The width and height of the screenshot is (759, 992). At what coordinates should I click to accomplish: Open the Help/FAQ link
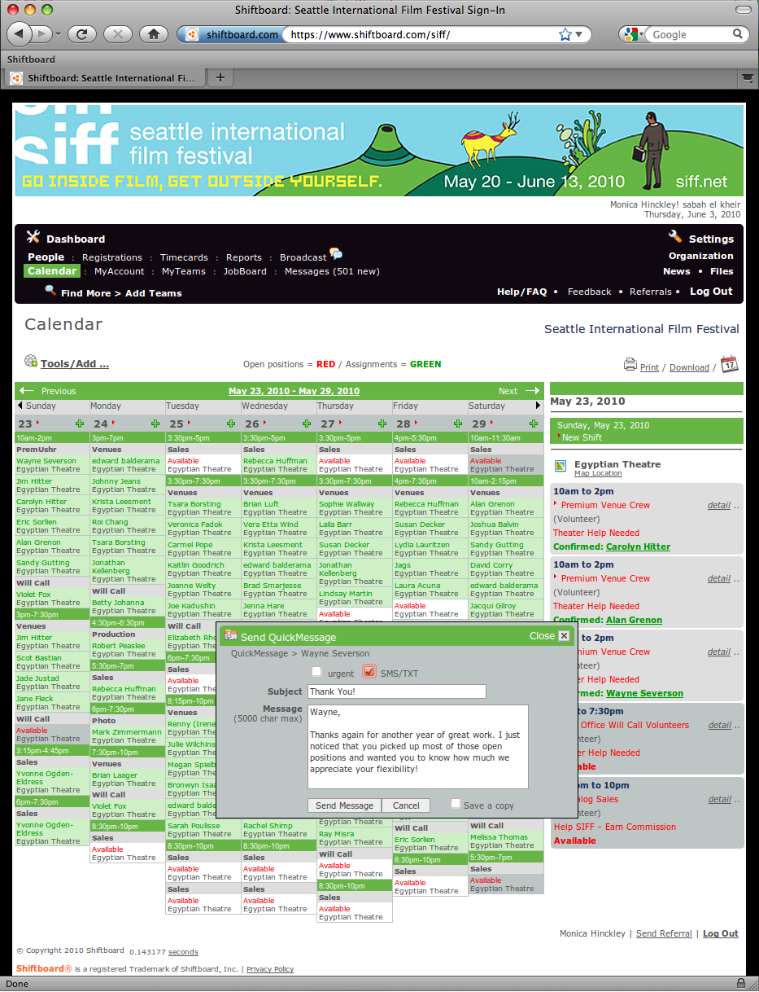click(x=522, y=292)
